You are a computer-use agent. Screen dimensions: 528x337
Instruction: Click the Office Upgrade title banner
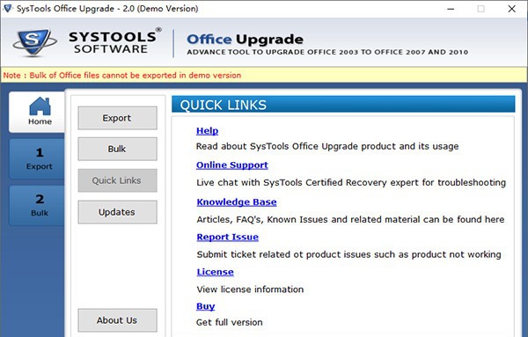tap(246, 40)
